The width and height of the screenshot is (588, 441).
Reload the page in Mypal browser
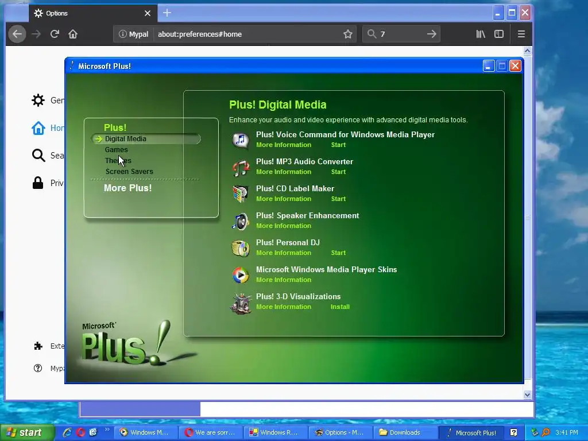pos(55,34)
